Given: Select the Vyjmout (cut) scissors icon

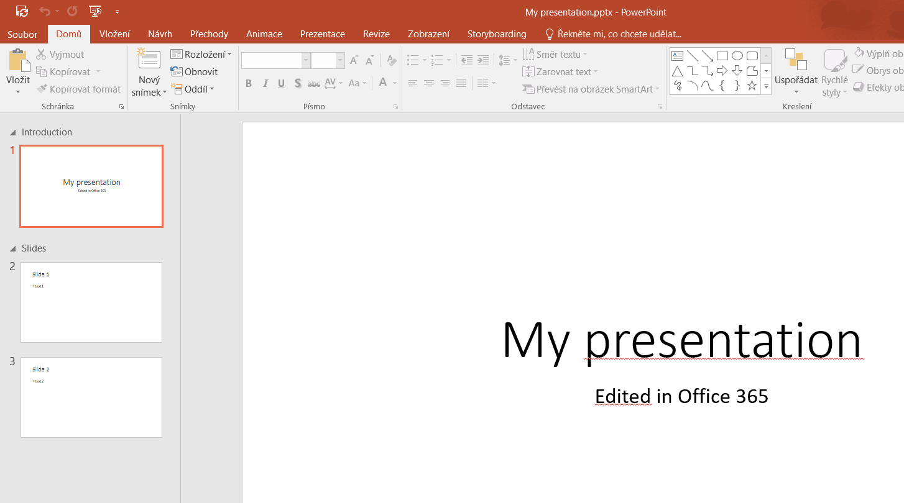Looking at the screenshot, I should (x=41, y=54).
